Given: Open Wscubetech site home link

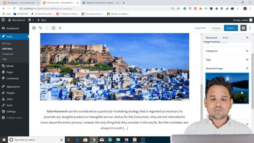Looking at the screenshot, I should click(17, 20).
